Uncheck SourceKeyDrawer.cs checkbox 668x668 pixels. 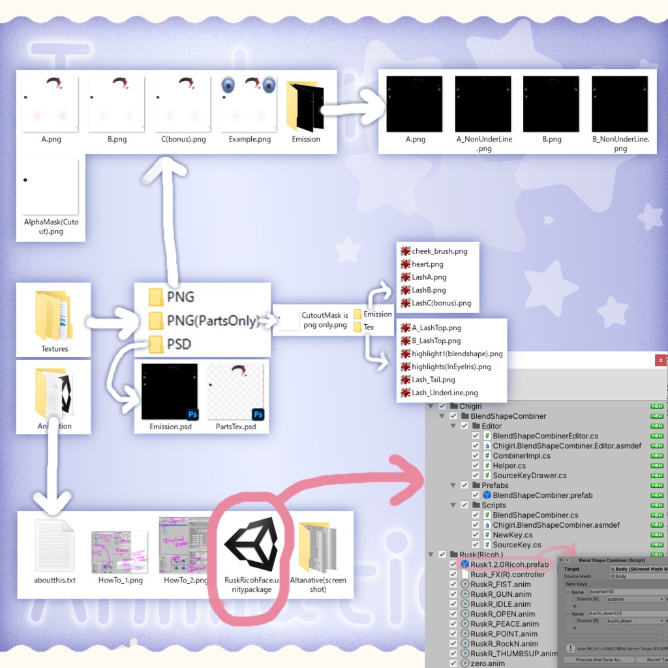pos(476,476)
